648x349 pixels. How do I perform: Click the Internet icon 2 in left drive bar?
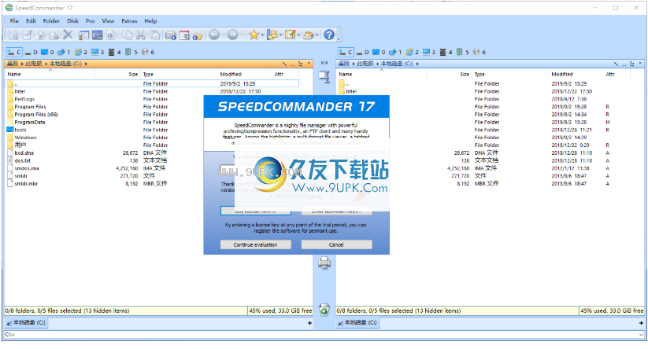[x=80, y=52]
